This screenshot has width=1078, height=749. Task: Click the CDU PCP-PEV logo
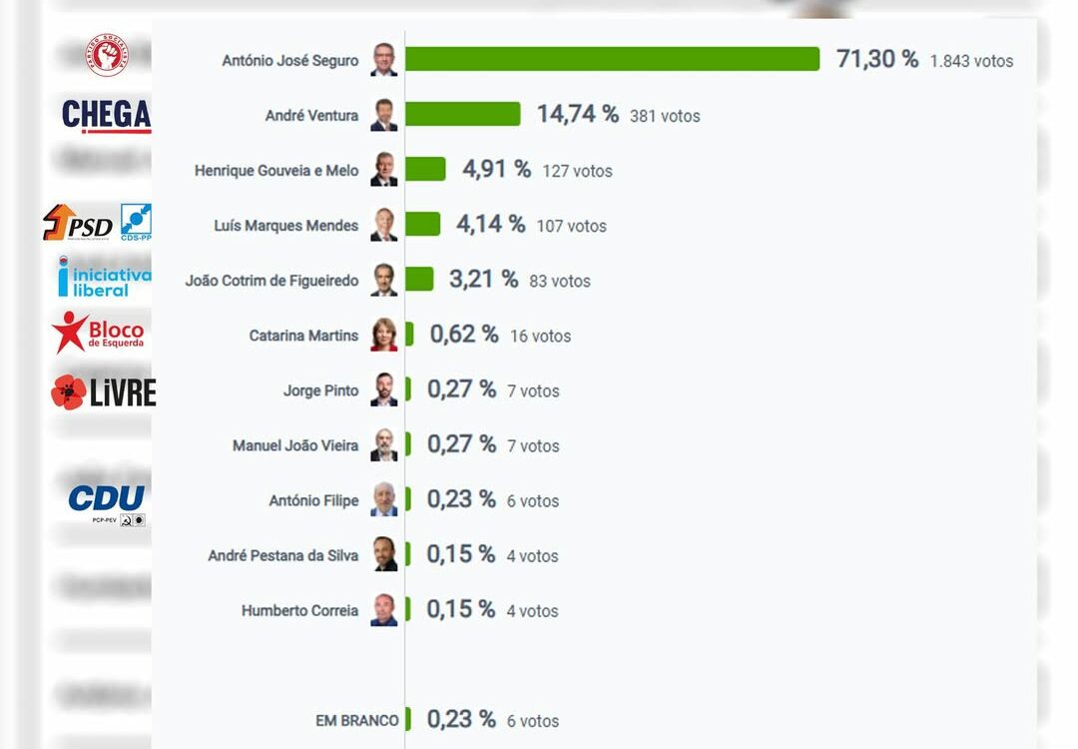click(x=107, y=502)
